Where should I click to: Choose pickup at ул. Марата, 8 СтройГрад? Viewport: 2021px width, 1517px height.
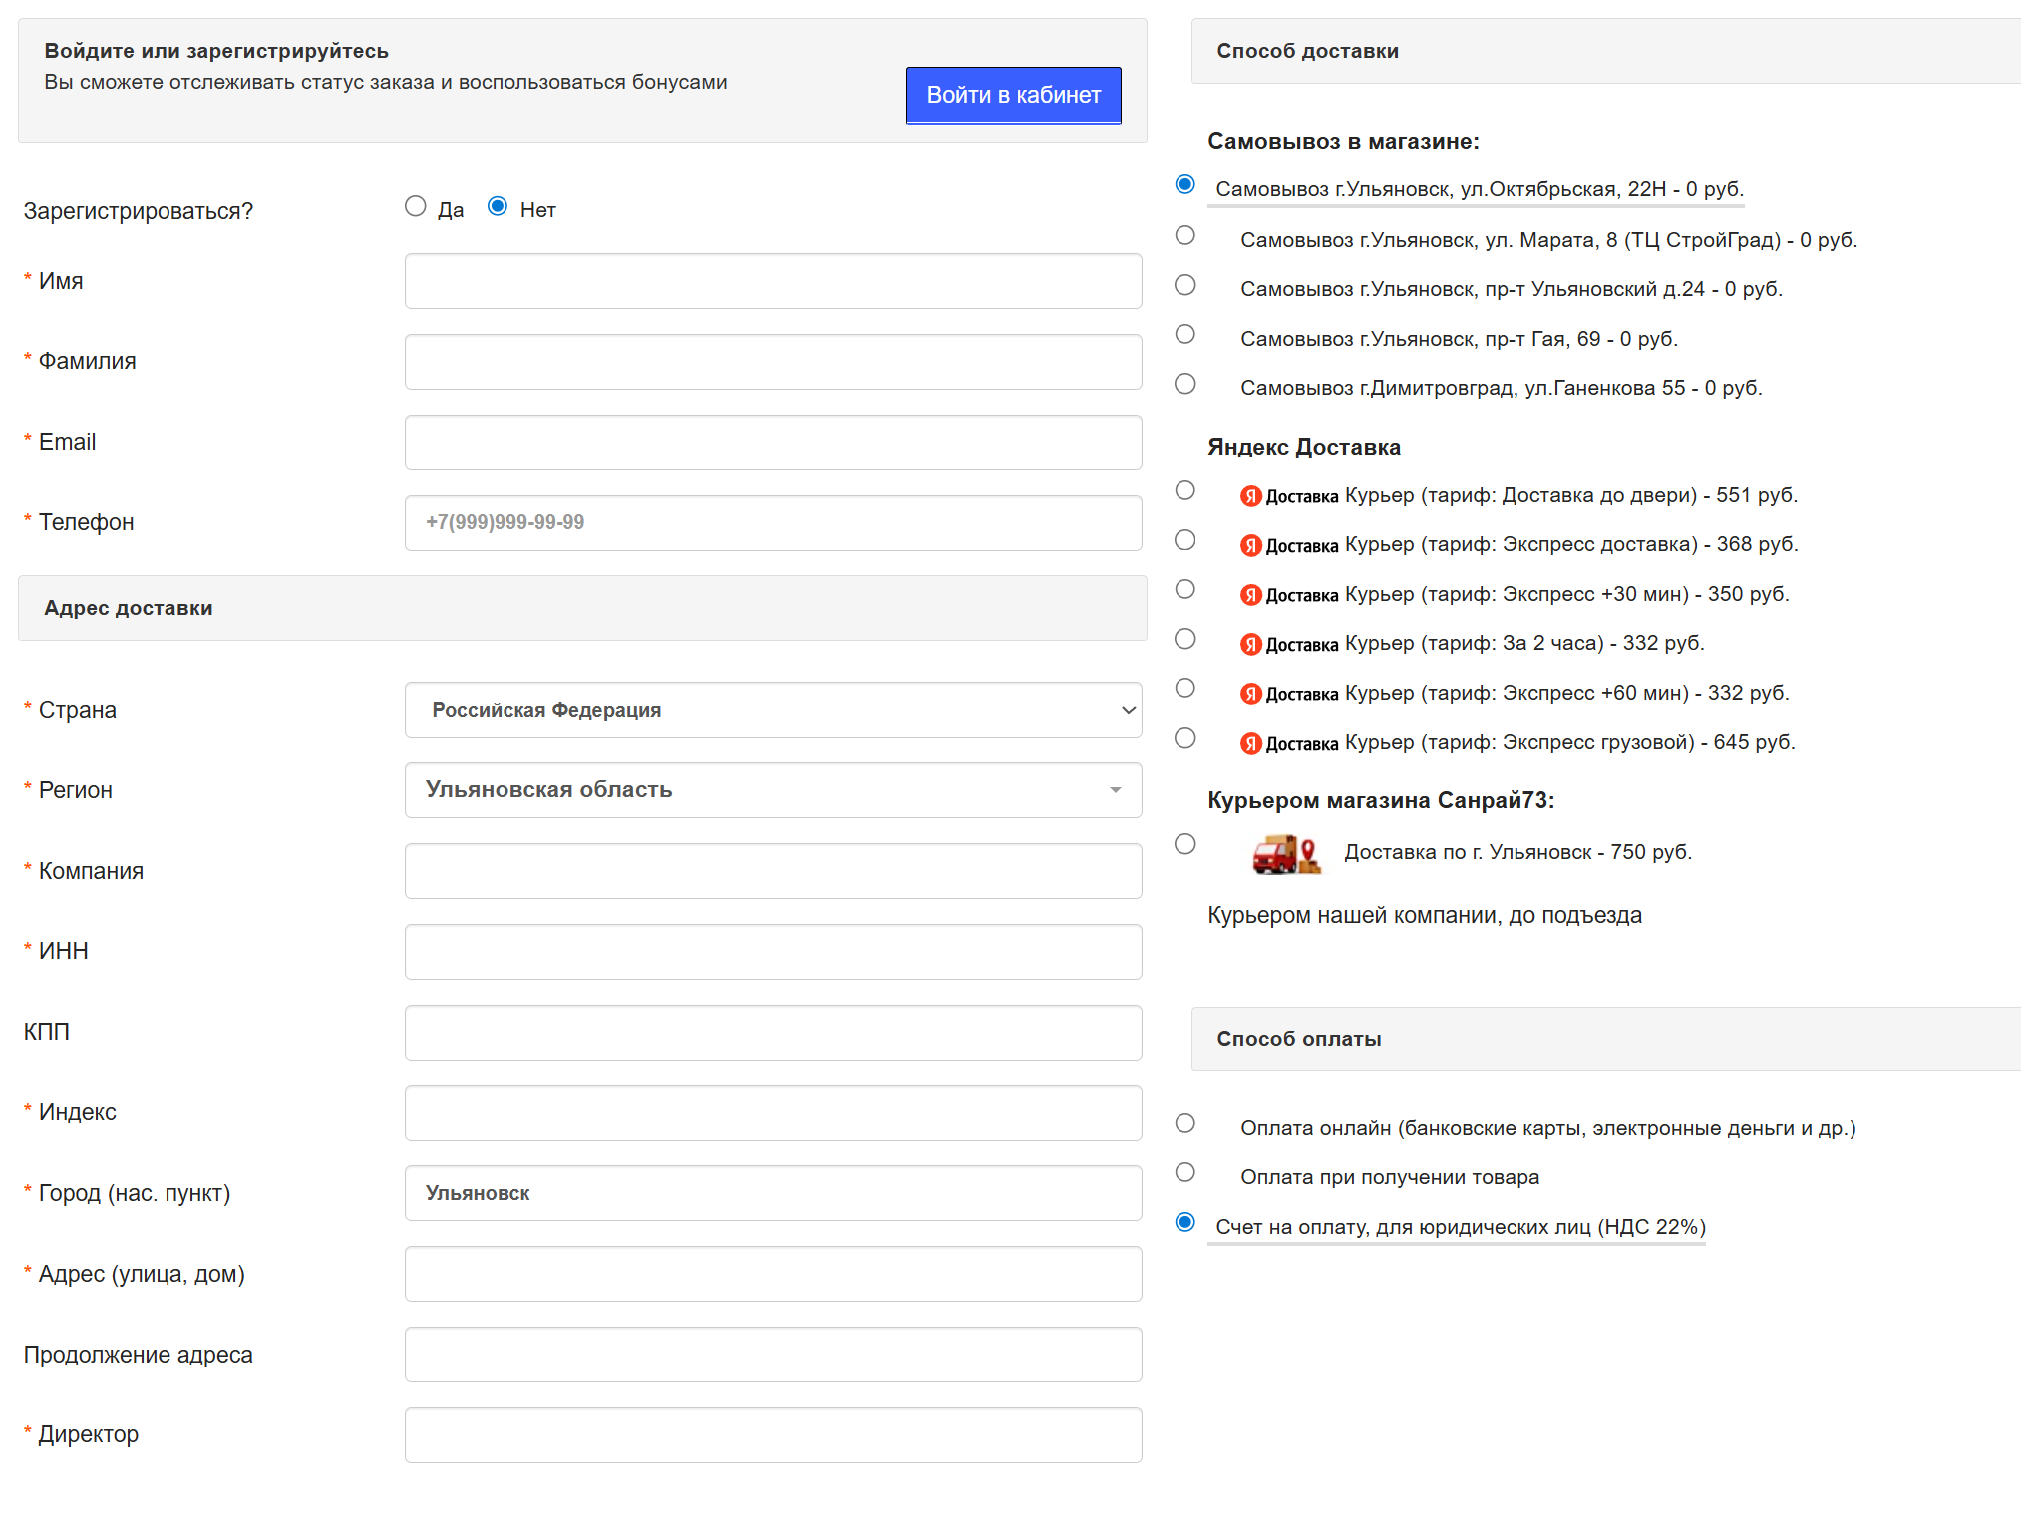[x=1184, y=235]
